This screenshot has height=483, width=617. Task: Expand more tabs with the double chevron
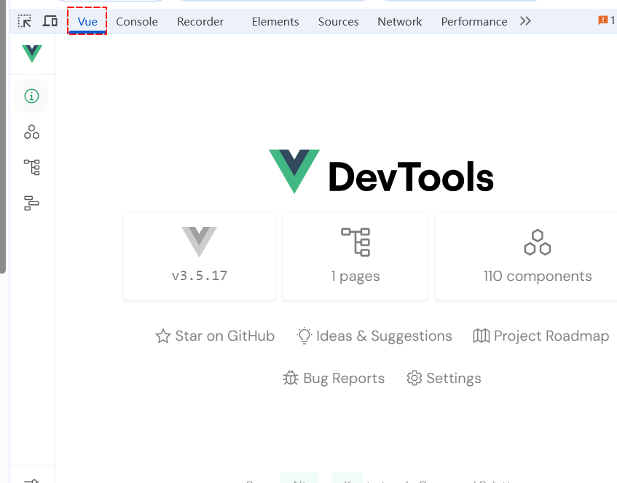point(525,21)
